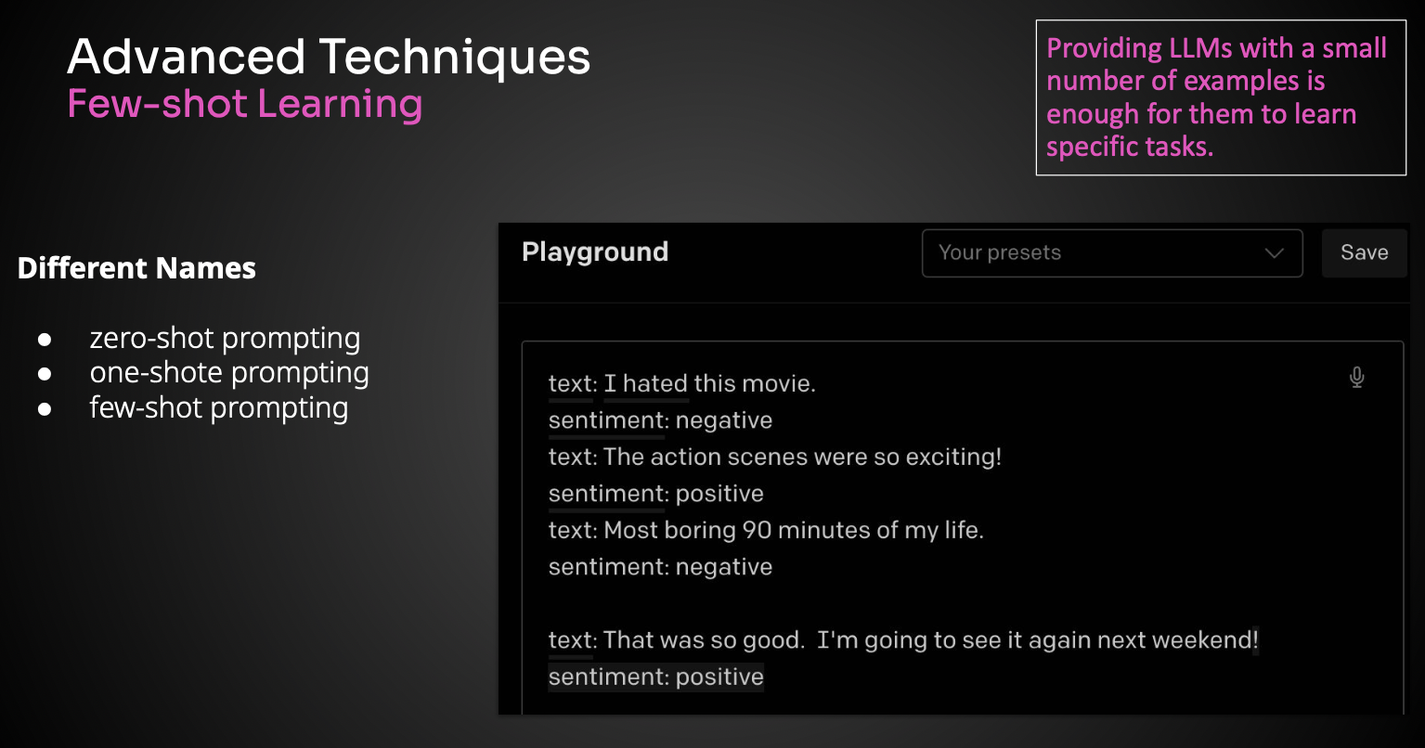Click the second 'sentiment: negative' line

click(660, 567)
